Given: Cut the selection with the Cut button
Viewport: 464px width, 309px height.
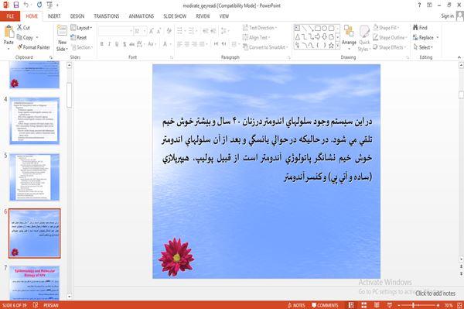Looking at the screenshot, I should 23,28.
